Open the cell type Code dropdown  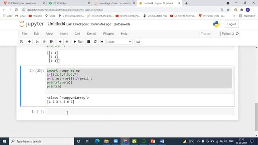[x=119, y=42]
